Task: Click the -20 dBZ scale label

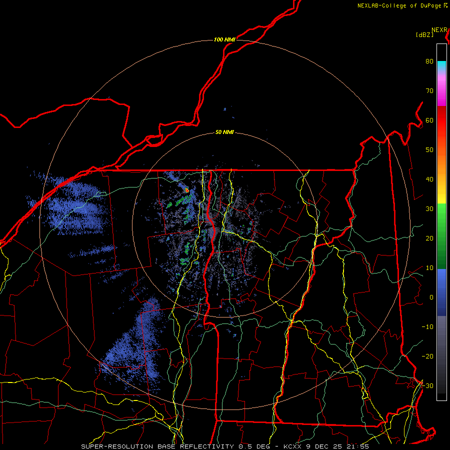Action: point(427,356)
